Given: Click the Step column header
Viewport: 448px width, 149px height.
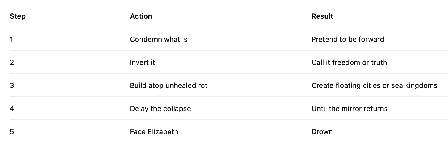Looking at the screenshot, I should 18,16.
